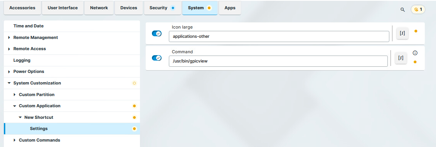Click the search magnifier icon
The width and height of the screenshot is (436, 147).
point(402,10)
